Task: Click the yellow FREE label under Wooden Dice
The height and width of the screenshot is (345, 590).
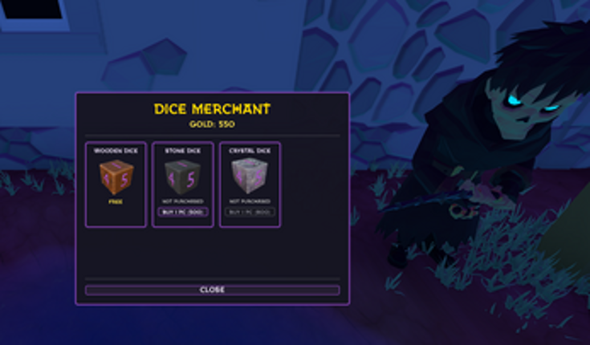Action: [x=116, y=202]
